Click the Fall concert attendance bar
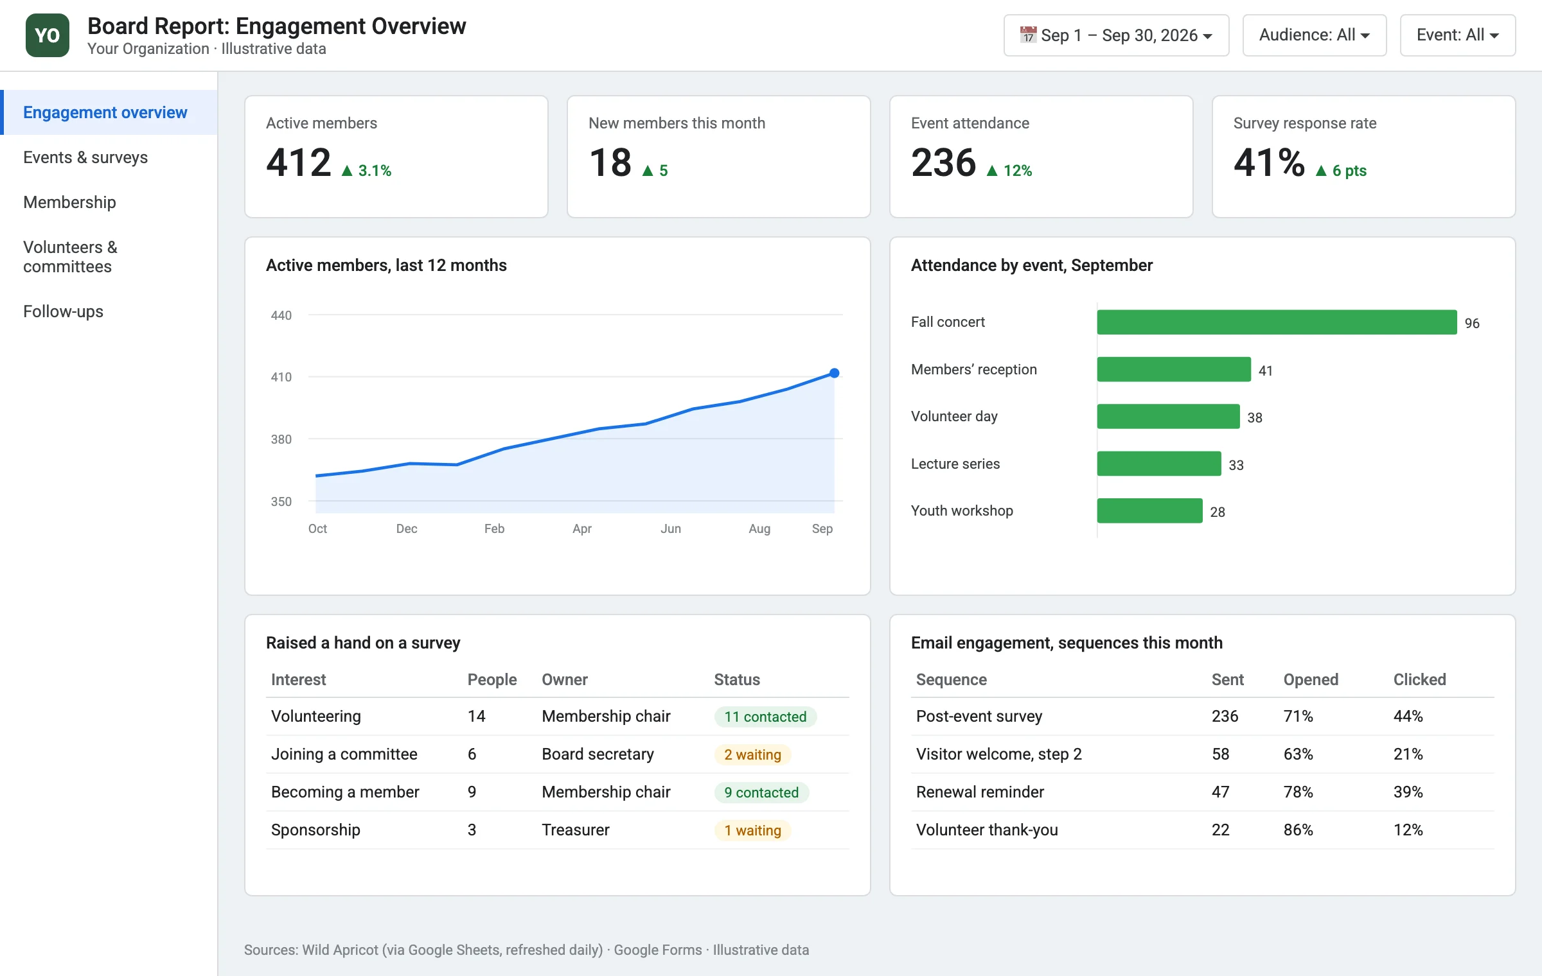The width and height of the screenshot is (1542, 976). pos(1277,322)
